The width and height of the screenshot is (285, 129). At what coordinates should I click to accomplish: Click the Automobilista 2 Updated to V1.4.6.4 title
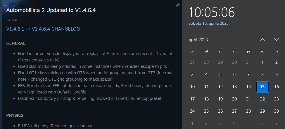[51, 10]
